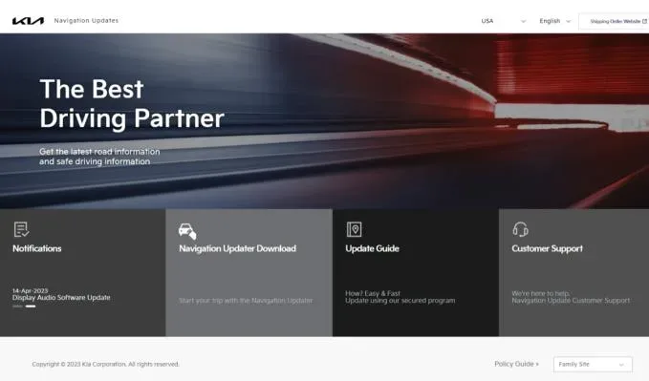Click the car download icon
Screen dimensions: 649x381
[x=187, y=231]
